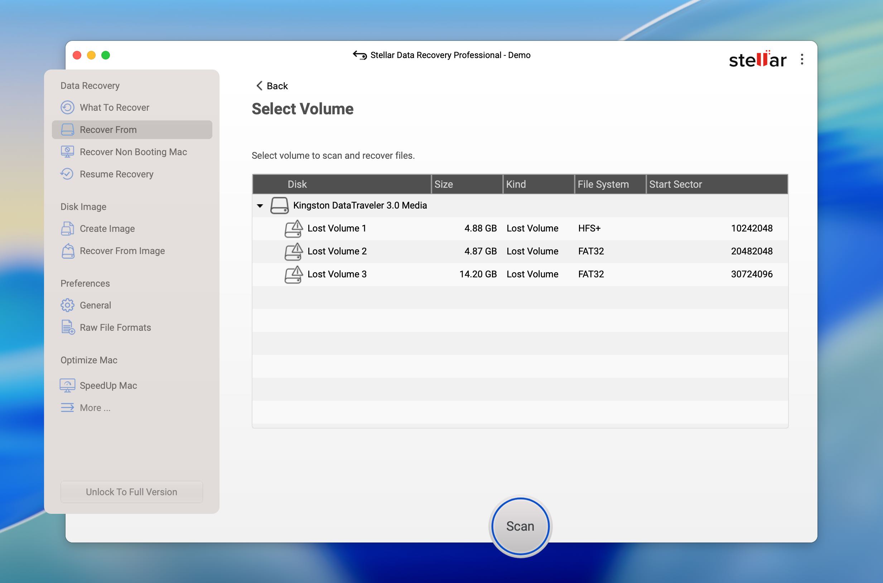Screen dimensions: 883x583
Task: Sort by the Disk column header
Action: (341, 184)
